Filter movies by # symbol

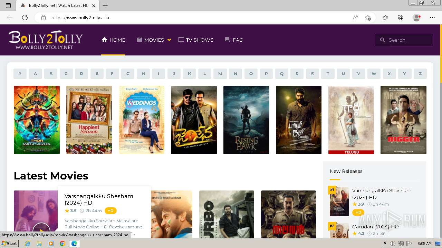click(20, 74)
